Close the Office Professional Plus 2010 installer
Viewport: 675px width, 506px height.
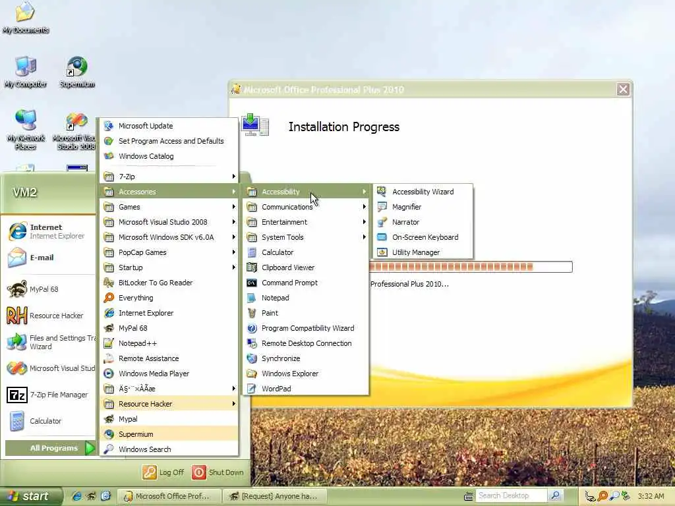pyautogui.click(x=623, y=90)
